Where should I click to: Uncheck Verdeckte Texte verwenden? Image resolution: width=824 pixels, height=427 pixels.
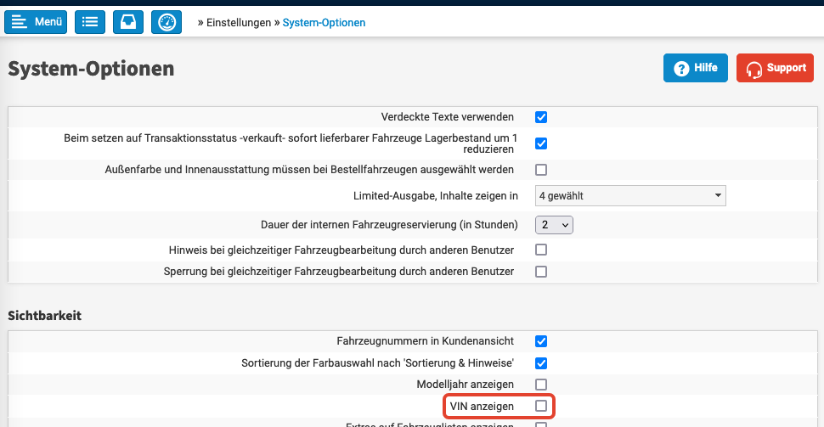(541, 117)
